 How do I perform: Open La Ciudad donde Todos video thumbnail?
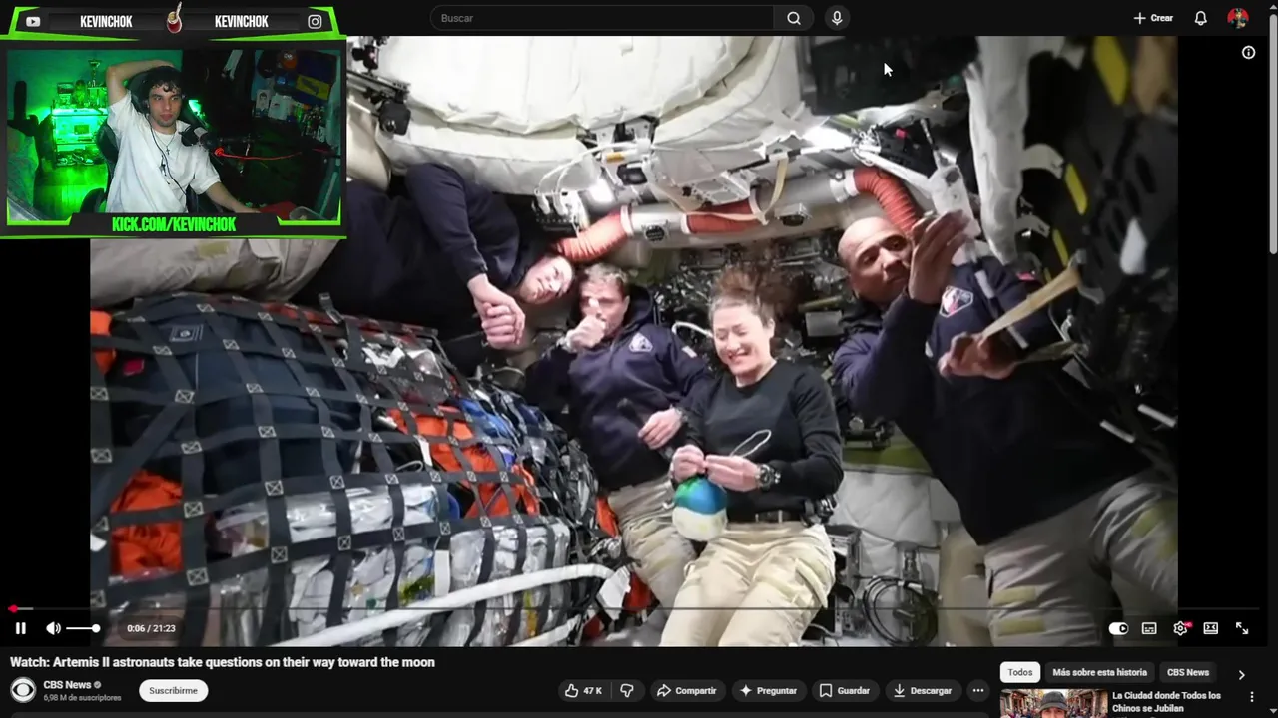[x=1054, y=703]
